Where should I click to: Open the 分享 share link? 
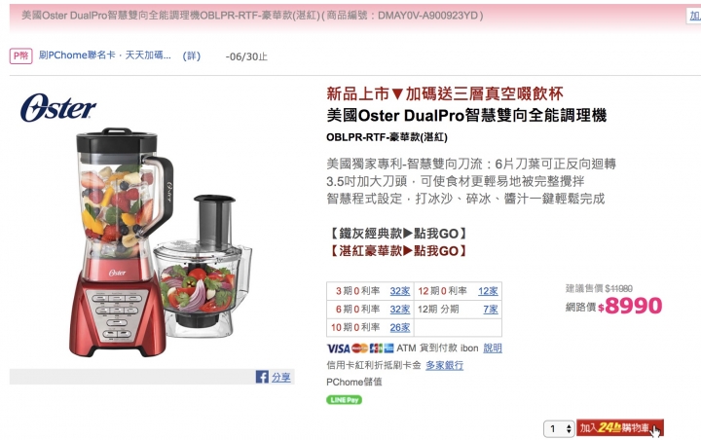[280, 377]
